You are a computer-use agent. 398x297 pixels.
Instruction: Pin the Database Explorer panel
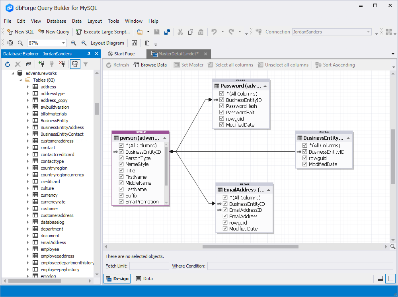point(89,54)
